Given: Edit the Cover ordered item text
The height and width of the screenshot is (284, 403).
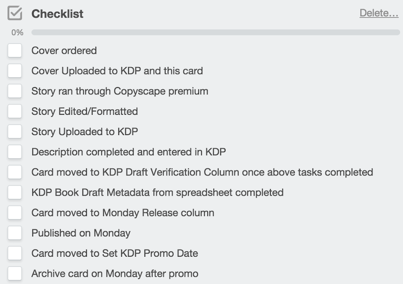Looking at the screenshot, I should 64,50.
